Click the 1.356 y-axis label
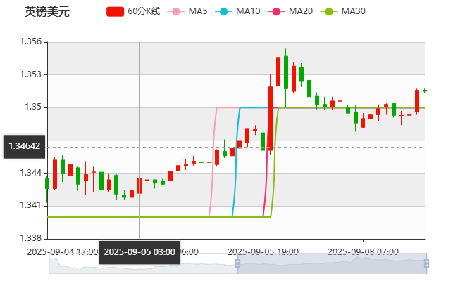This screenshot has height=281, width=472. (31, 41)
